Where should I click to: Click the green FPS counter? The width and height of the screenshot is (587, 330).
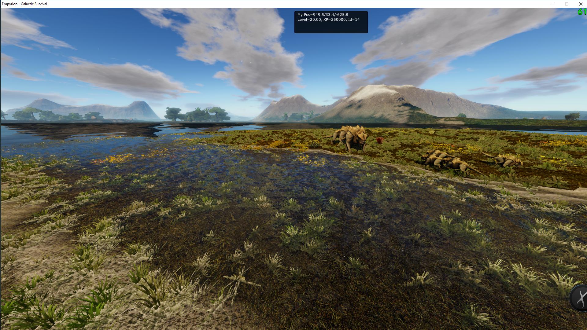(x=582, y=12)
